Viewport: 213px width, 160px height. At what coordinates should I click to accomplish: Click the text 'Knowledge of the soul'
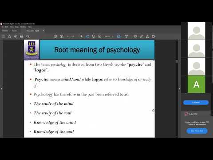[54, 132]
